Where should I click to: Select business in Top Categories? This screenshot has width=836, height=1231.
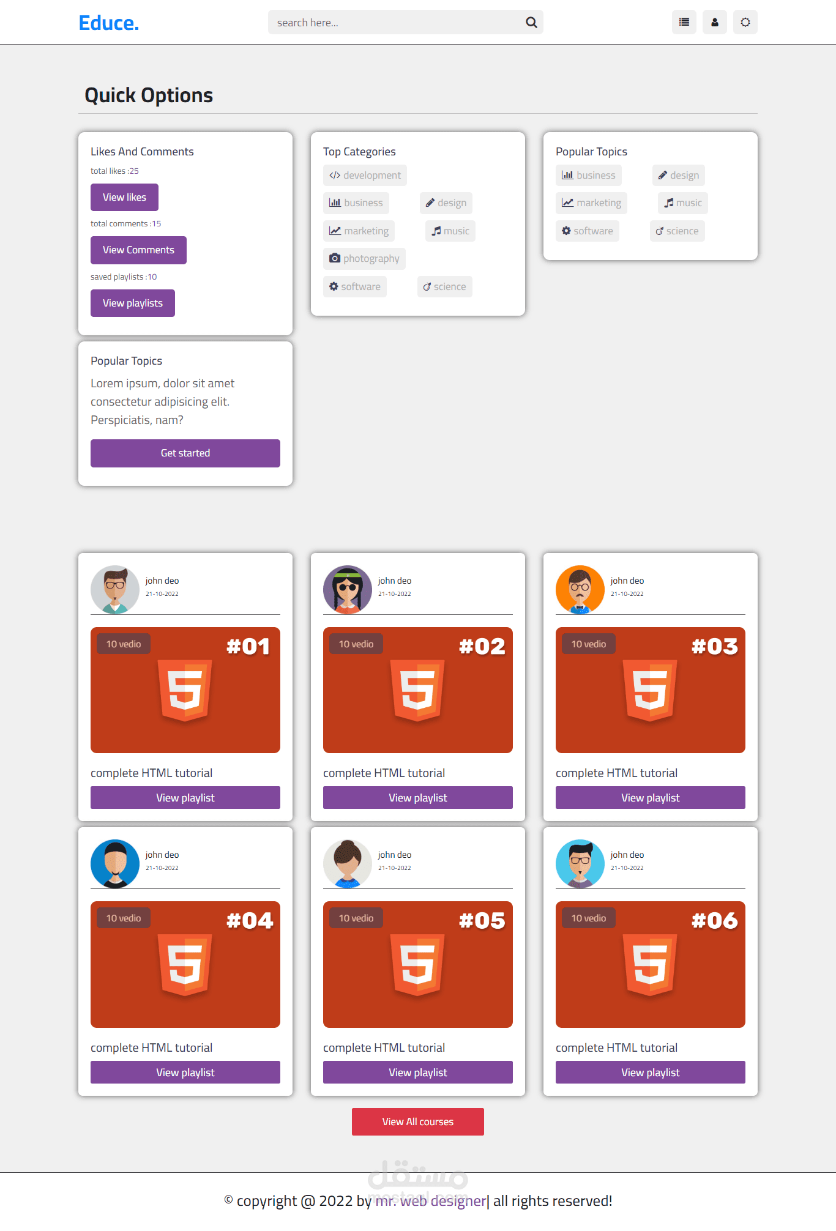pyautogui.click(x=356, y=203)
